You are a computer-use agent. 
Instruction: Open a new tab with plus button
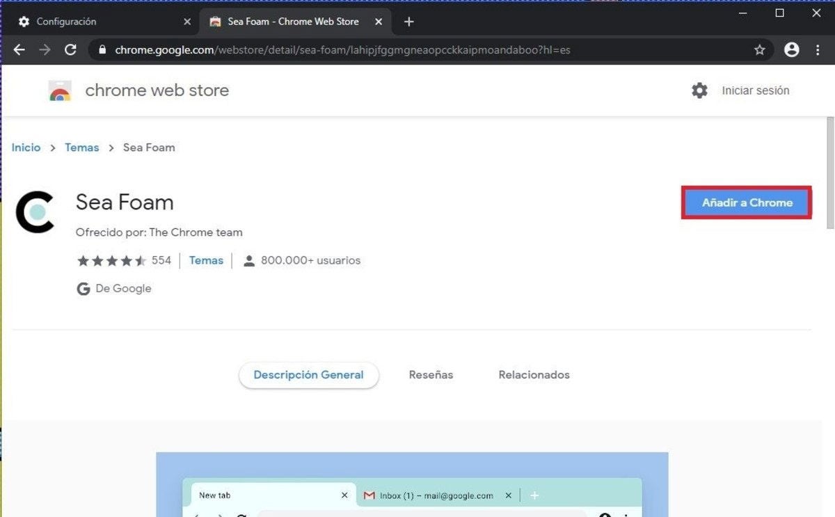point(409,22)
